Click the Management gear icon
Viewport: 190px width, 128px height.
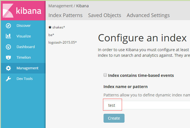coord(8,68)
